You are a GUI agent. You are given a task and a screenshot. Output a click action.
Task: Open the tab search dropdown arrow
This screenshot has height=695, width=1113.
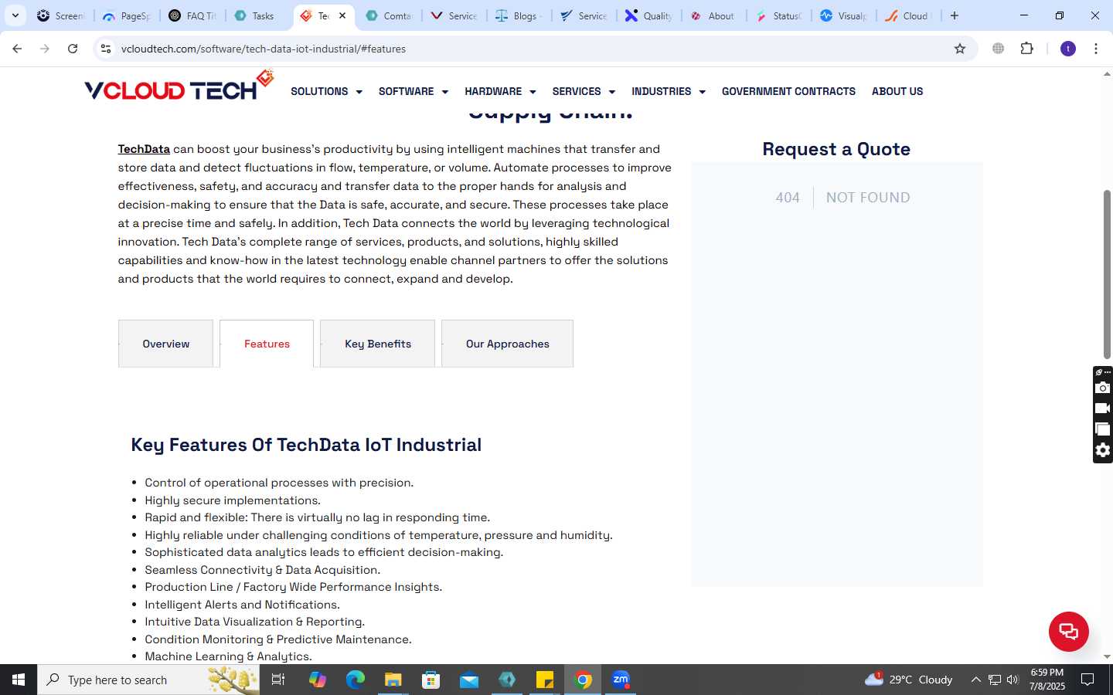(15, 15)
